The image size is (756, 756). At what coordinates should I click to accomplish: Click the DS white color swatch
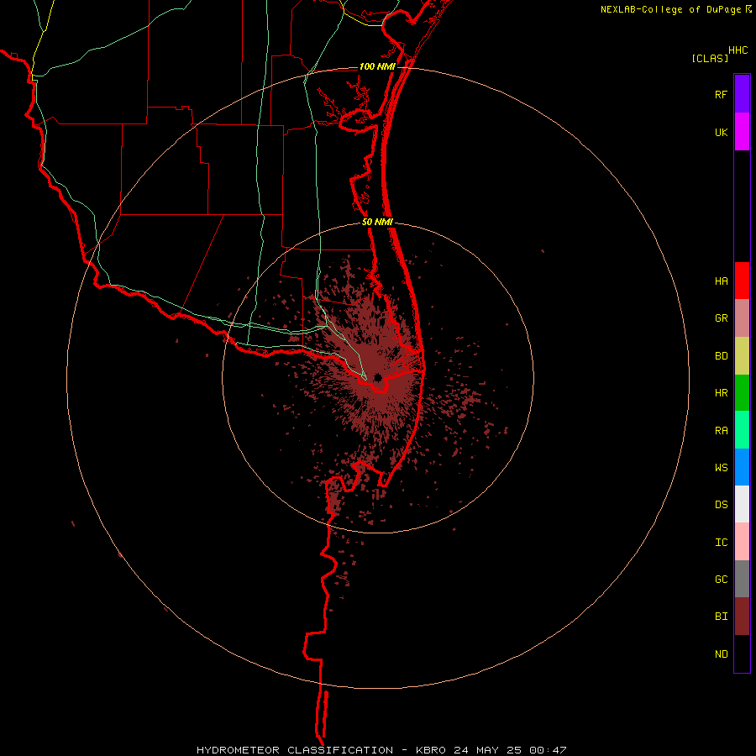pos(742,504)
